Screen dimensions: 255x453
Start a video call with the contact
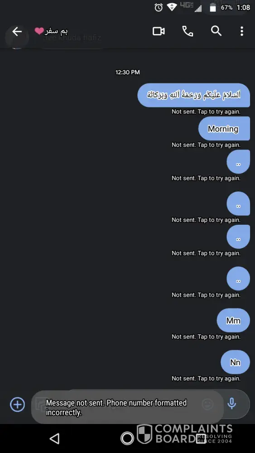tap(159, 31)
